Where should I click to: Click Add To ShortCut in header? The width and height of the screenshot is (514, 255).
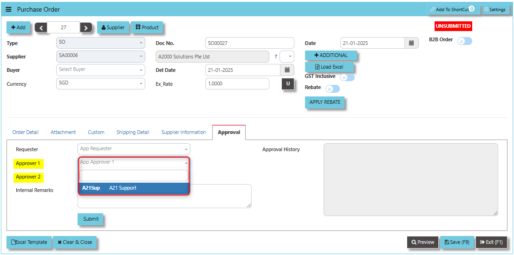point(450,9)
